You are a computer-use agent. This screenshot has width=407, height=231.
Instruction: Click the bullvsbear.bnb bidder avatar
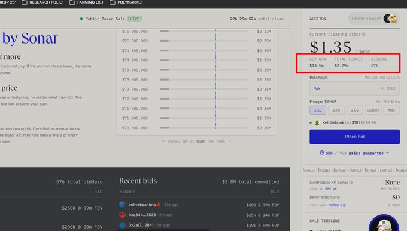tap(122, 205)
